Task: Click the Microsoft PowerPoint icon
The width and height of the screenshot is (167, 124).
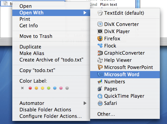Action: (100, 67)
